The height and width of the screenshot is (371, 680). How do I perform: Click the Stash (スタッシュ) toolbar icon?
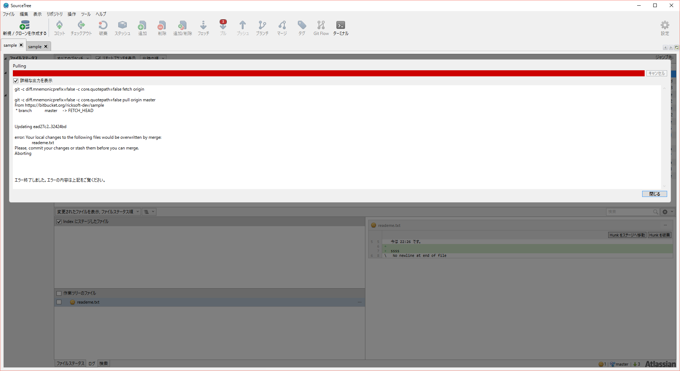point(122,25)
